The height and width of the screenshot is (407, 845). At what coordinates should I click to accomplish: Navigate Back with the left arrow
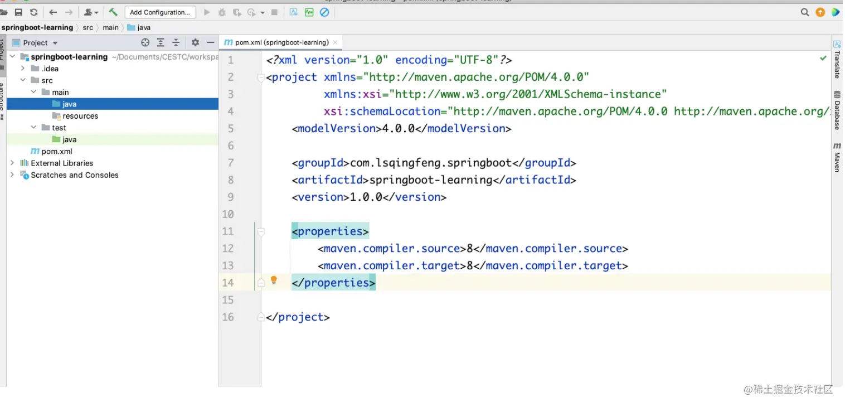click(x=53, y=12)
